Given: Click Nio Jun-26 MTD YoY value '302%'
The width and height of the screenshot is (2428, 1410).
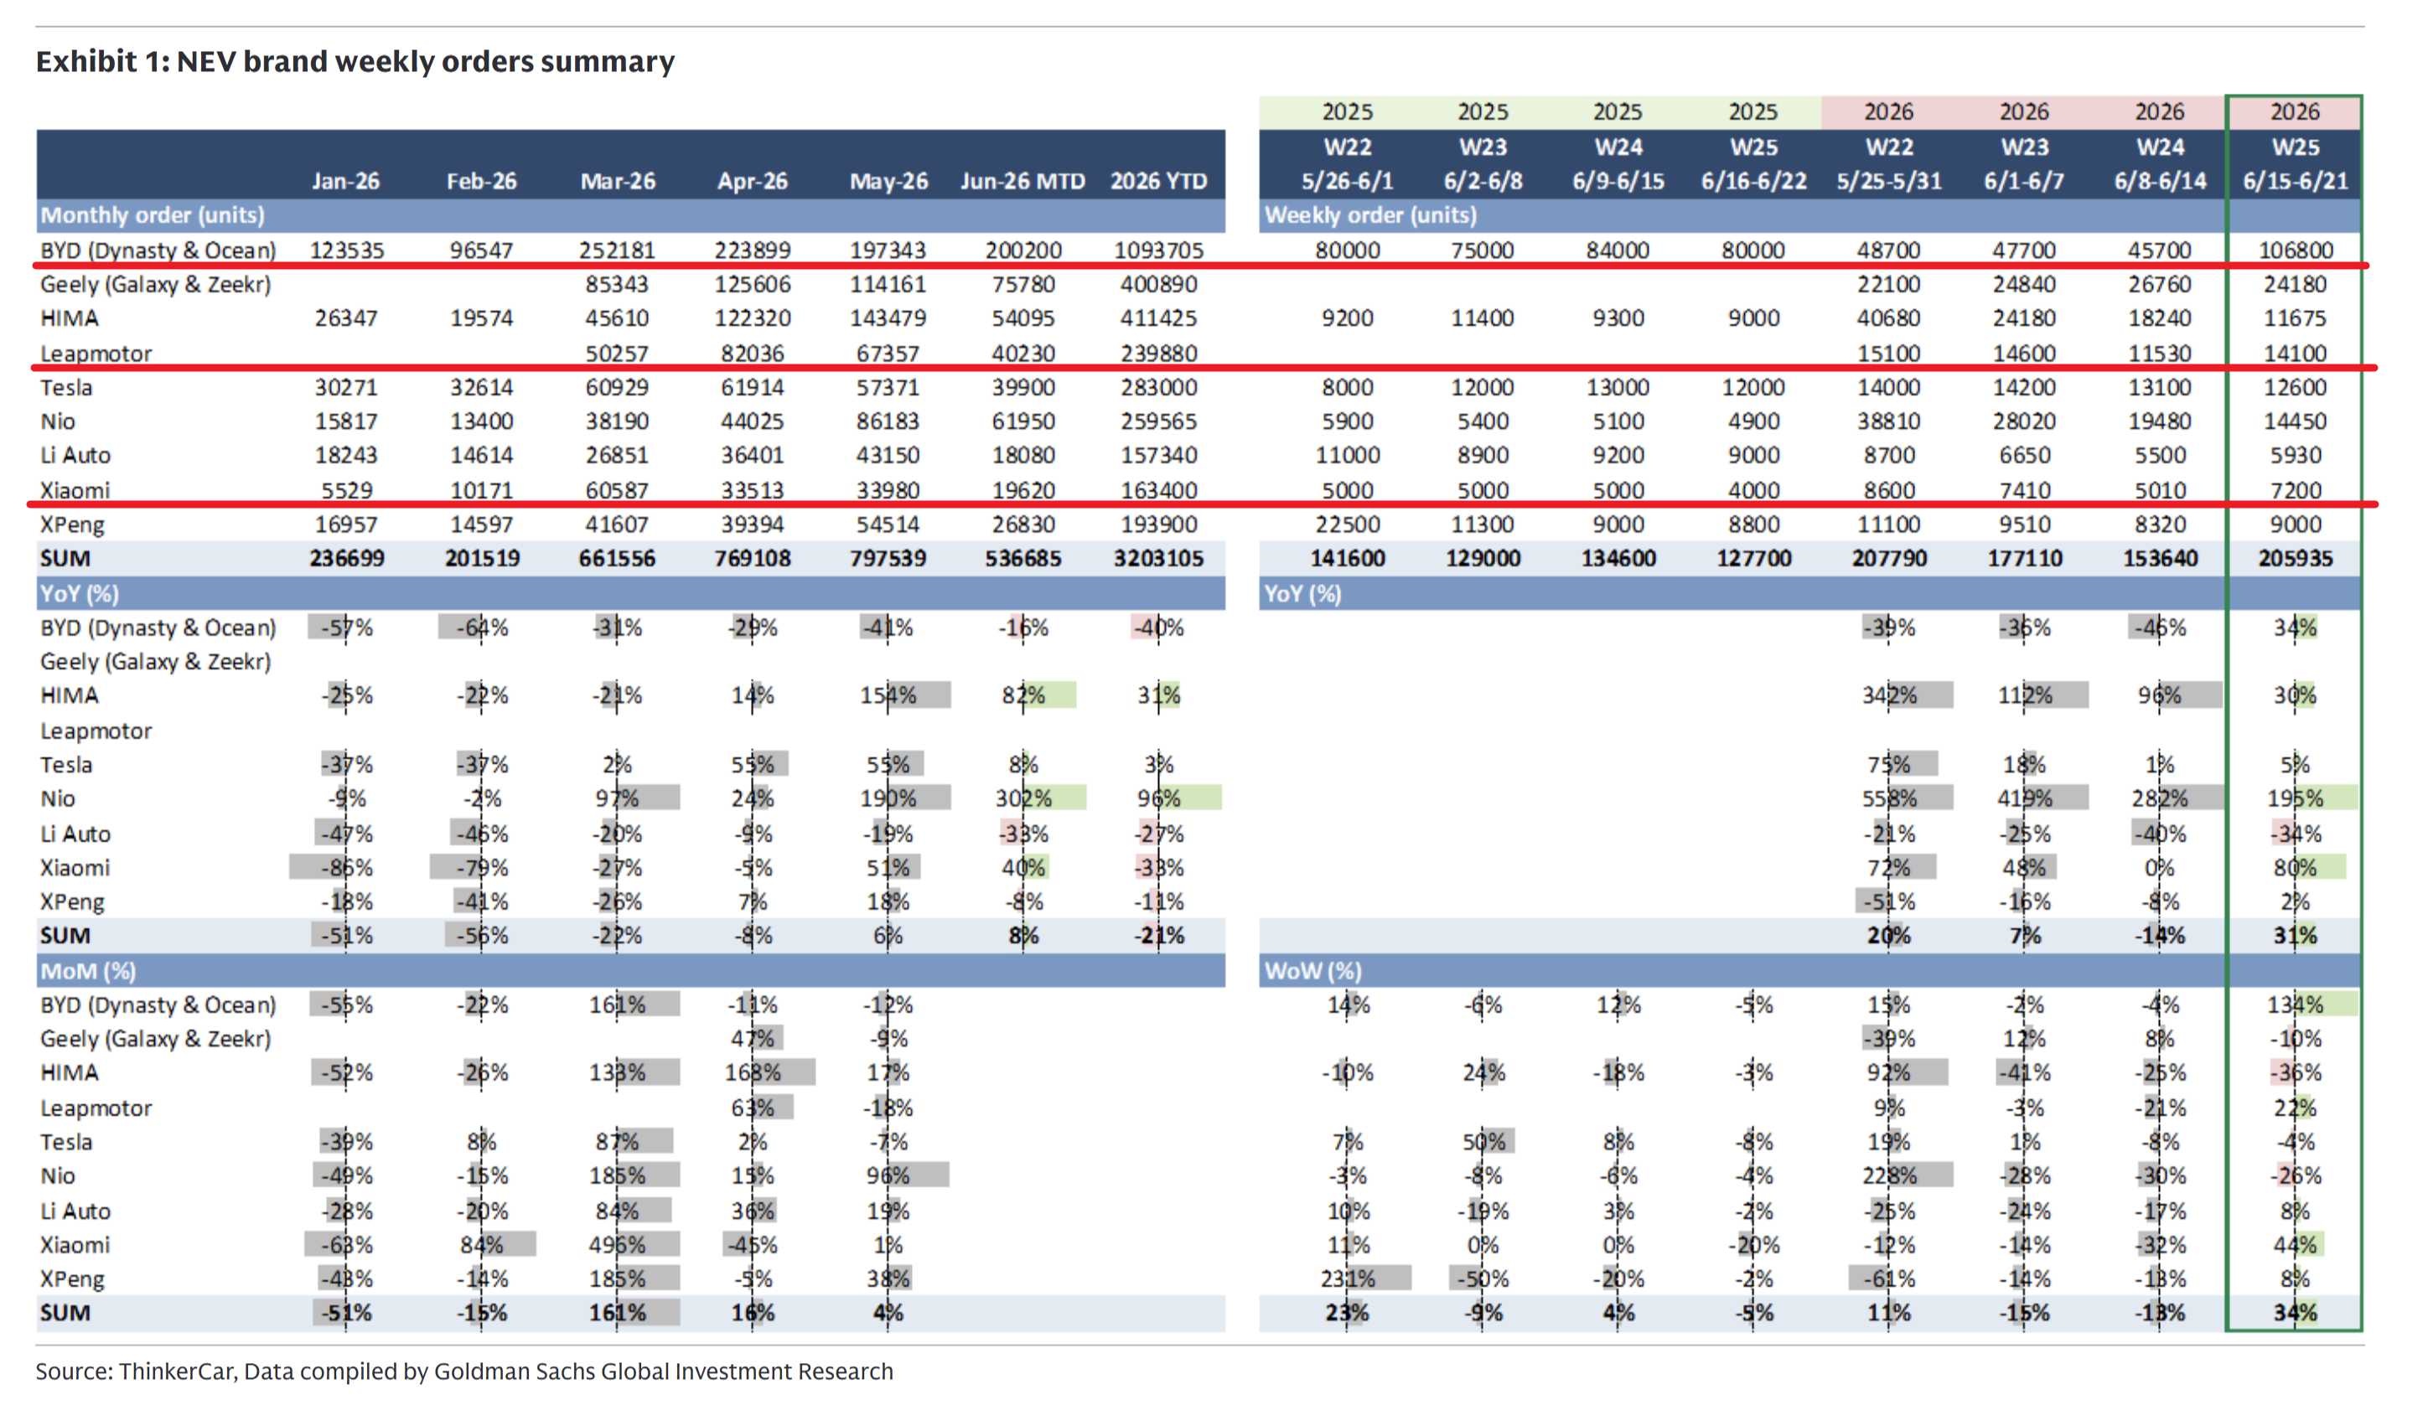Looking at the screenshot, I should (x=1023, y=798).
